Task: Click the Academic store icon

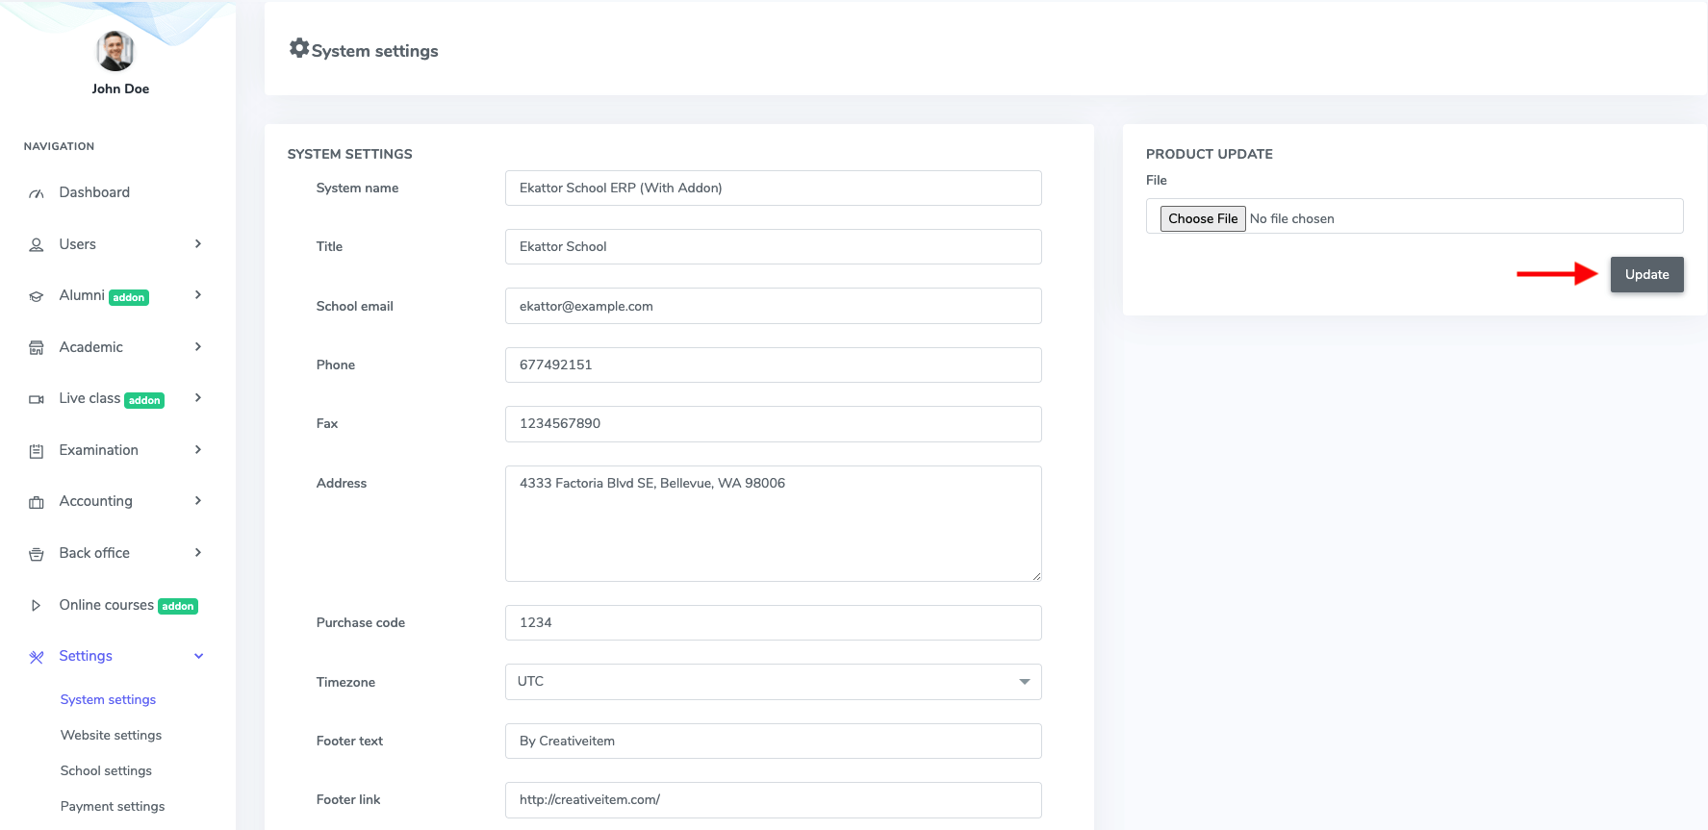Action: [x=37, y=348]
